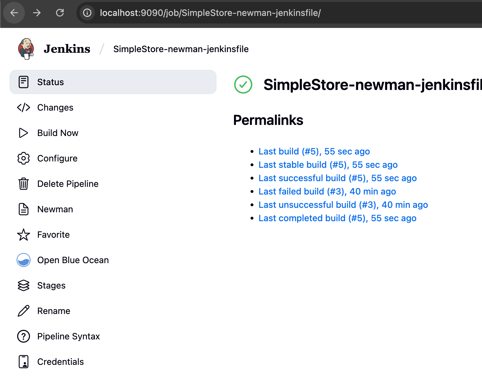Open the Jenkins home text link
The width and height of the screenshot is (482, 382).
coord(67,49)
